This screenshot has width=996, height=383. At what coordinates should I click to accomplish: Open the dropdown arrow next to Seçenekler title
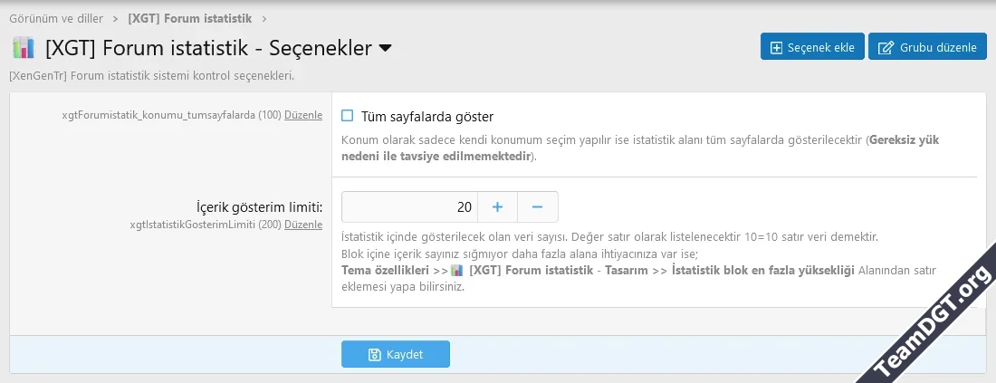[x=385, y=48]
